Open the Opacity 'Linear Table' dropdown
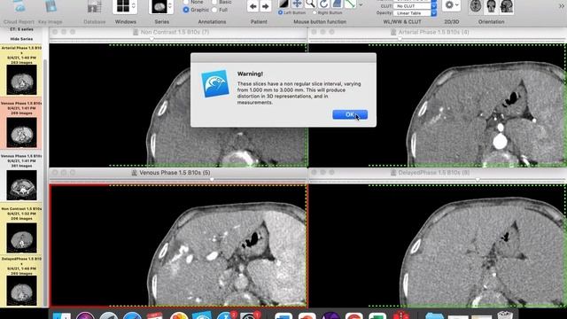 tap(415, 13)
